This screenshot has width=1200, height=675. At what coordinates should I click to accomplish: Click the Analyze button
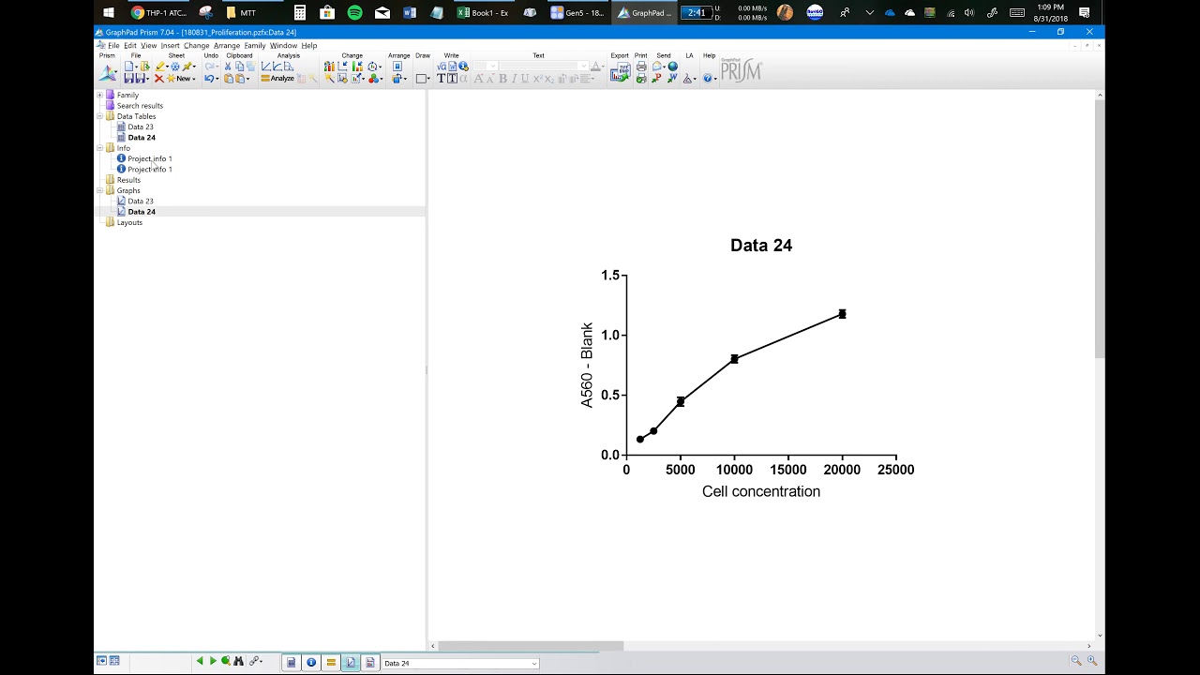click(x=277, y=78)
